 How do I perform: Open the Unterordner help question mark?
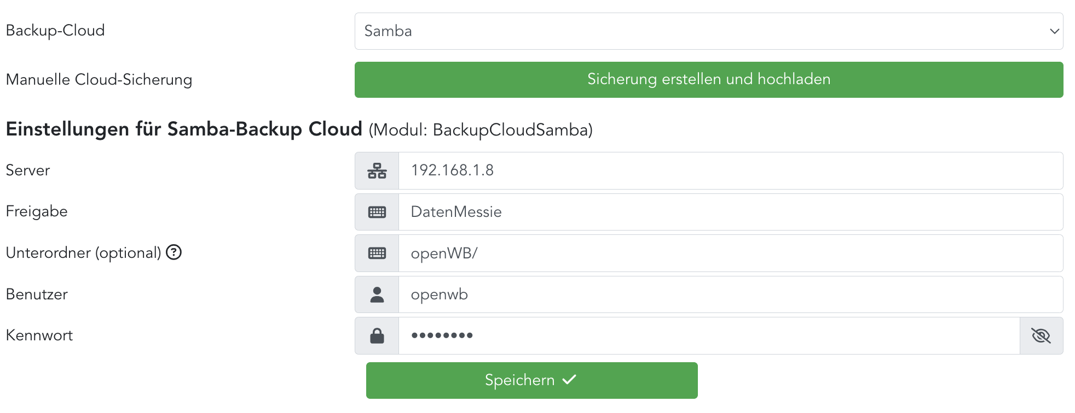click(x=174, y=252)
